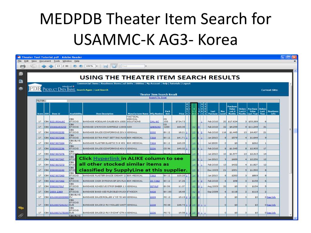Click the Search Again link

tap(84, 90)
